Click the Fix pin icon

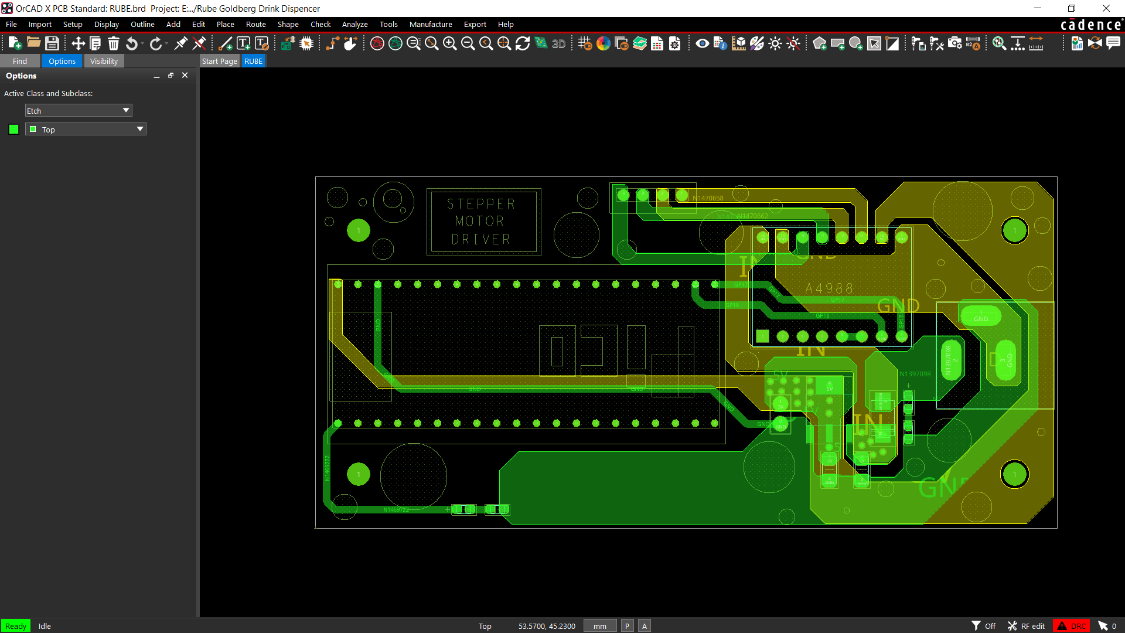click(181, 43)
